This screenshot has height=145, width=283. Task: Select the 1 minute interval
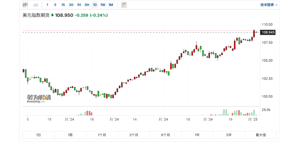[x=47, y=5]
